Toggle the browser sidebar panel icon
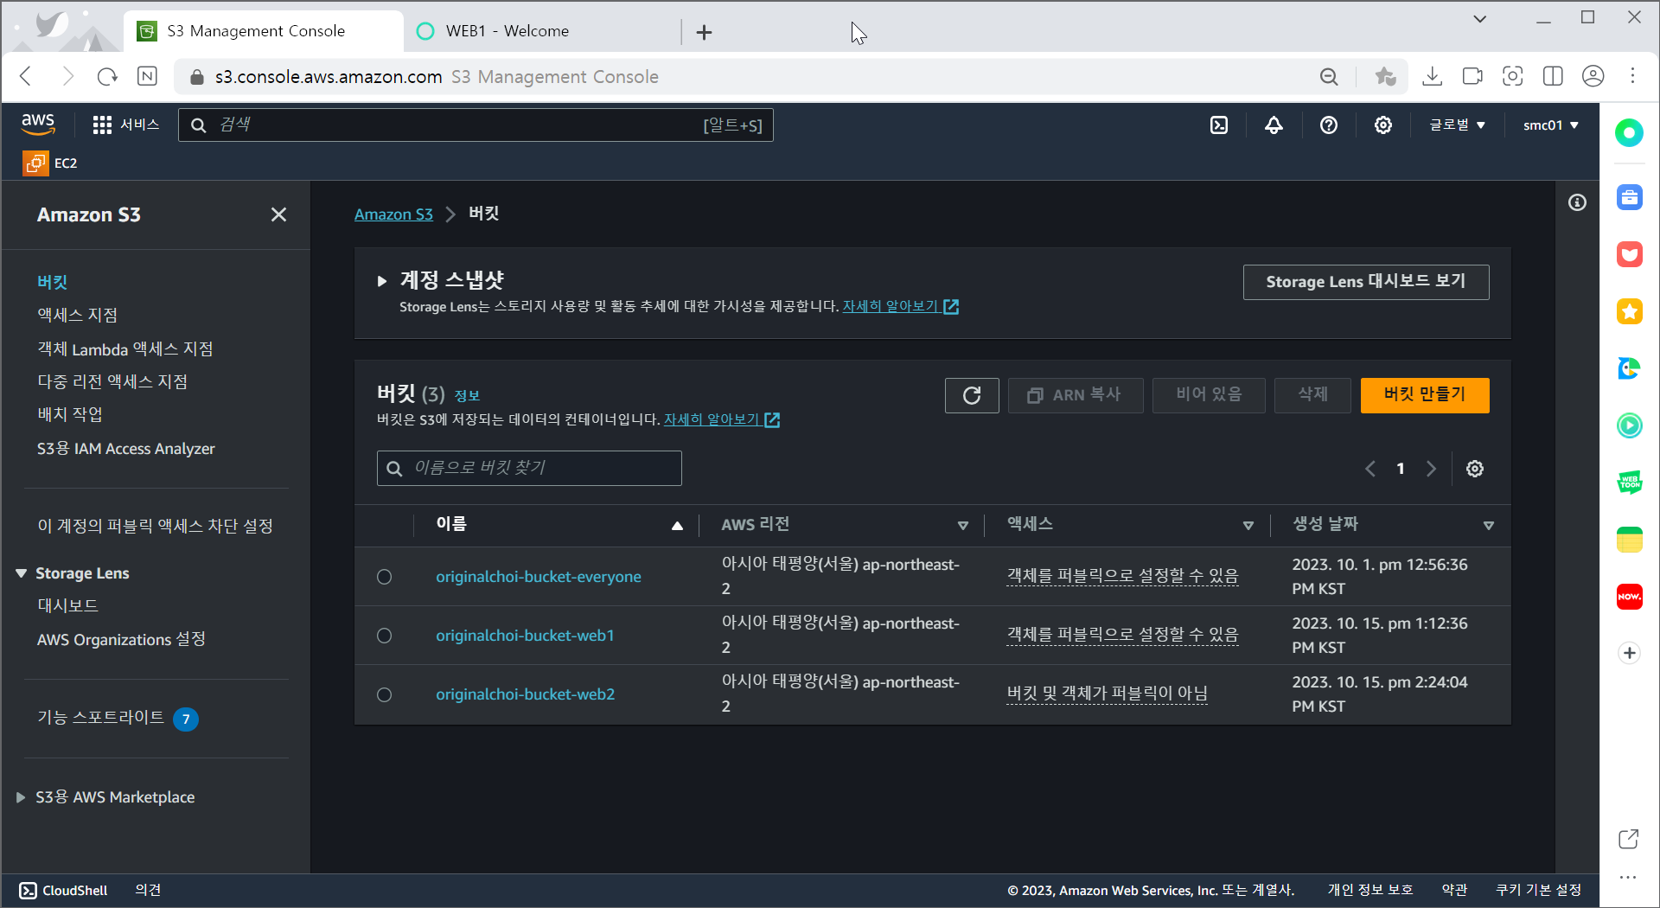The width and height of the screenshot is (1660, 908). (x=1553, y=76)
